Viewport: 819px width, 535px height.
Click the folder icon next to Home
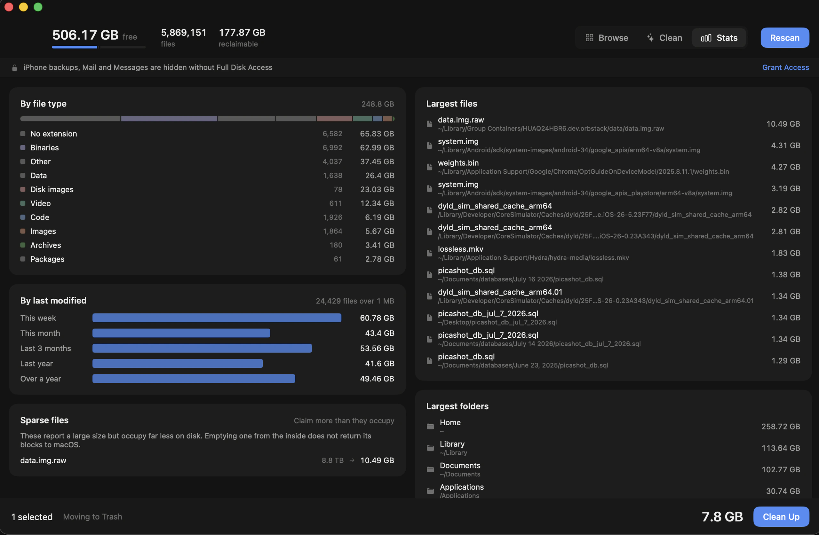coord(430,427)
